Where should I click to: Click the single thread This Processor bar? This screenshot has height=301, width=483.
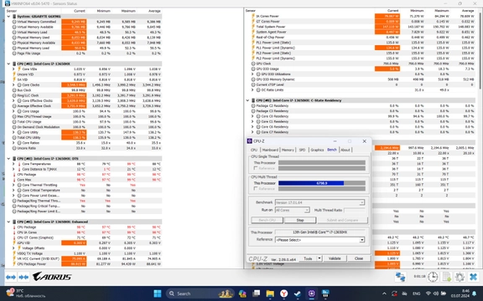[322, 163]
